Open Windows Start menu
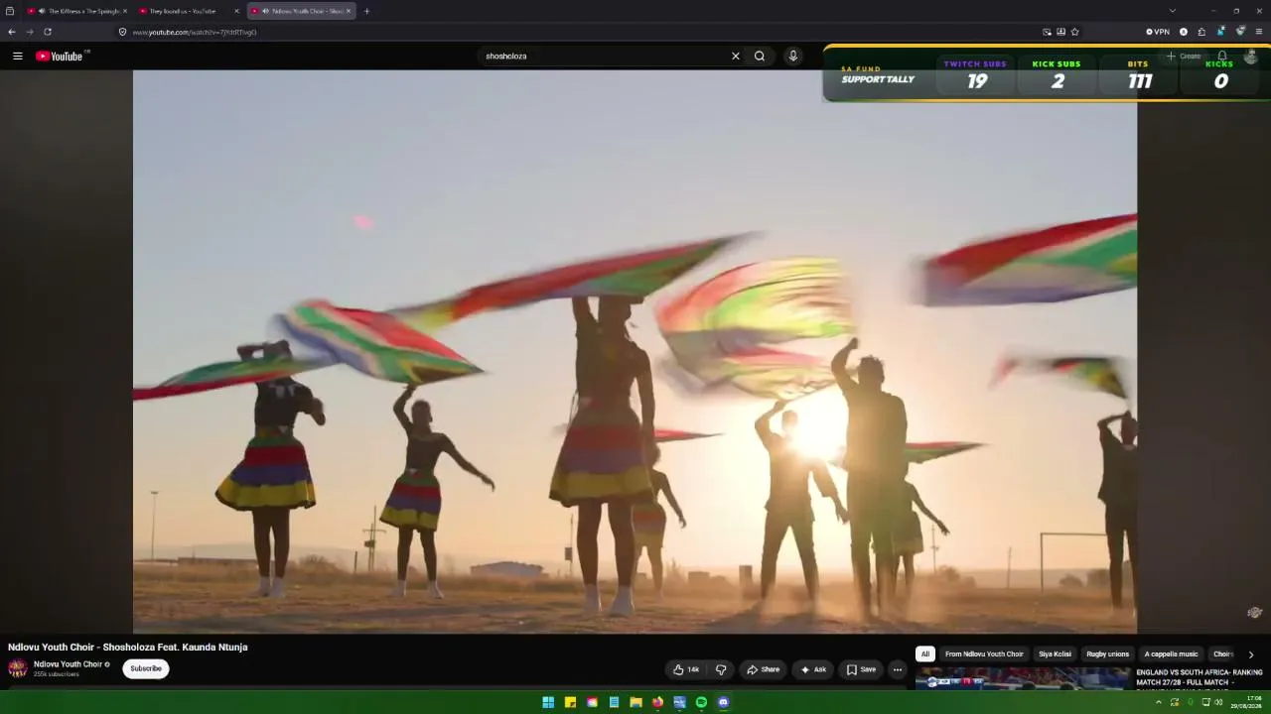This screenshot has width=1271, height=714. pyautogui.click(x=548, y=702)
